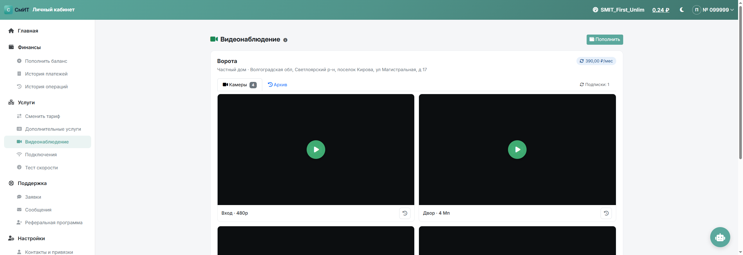This screenshot has height=255, width=743.
Task: Open Сменить тариф in sidebar
Action: pos(42,116)
